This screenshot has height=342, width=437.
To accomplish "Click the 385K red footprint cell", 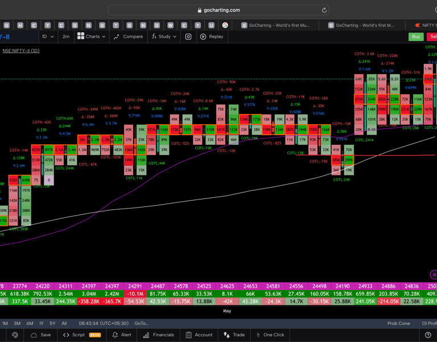I will tap(336, 160).
